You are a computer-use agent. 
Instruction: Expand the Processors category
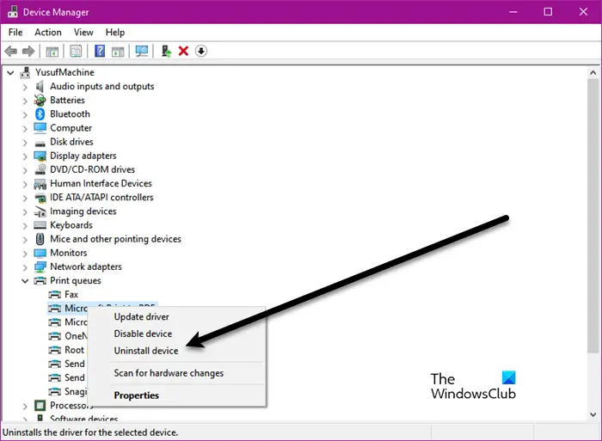point(25,406)
